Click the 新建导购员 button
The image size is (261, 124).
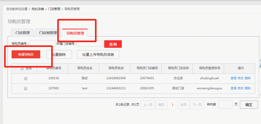tap(26, 54)
